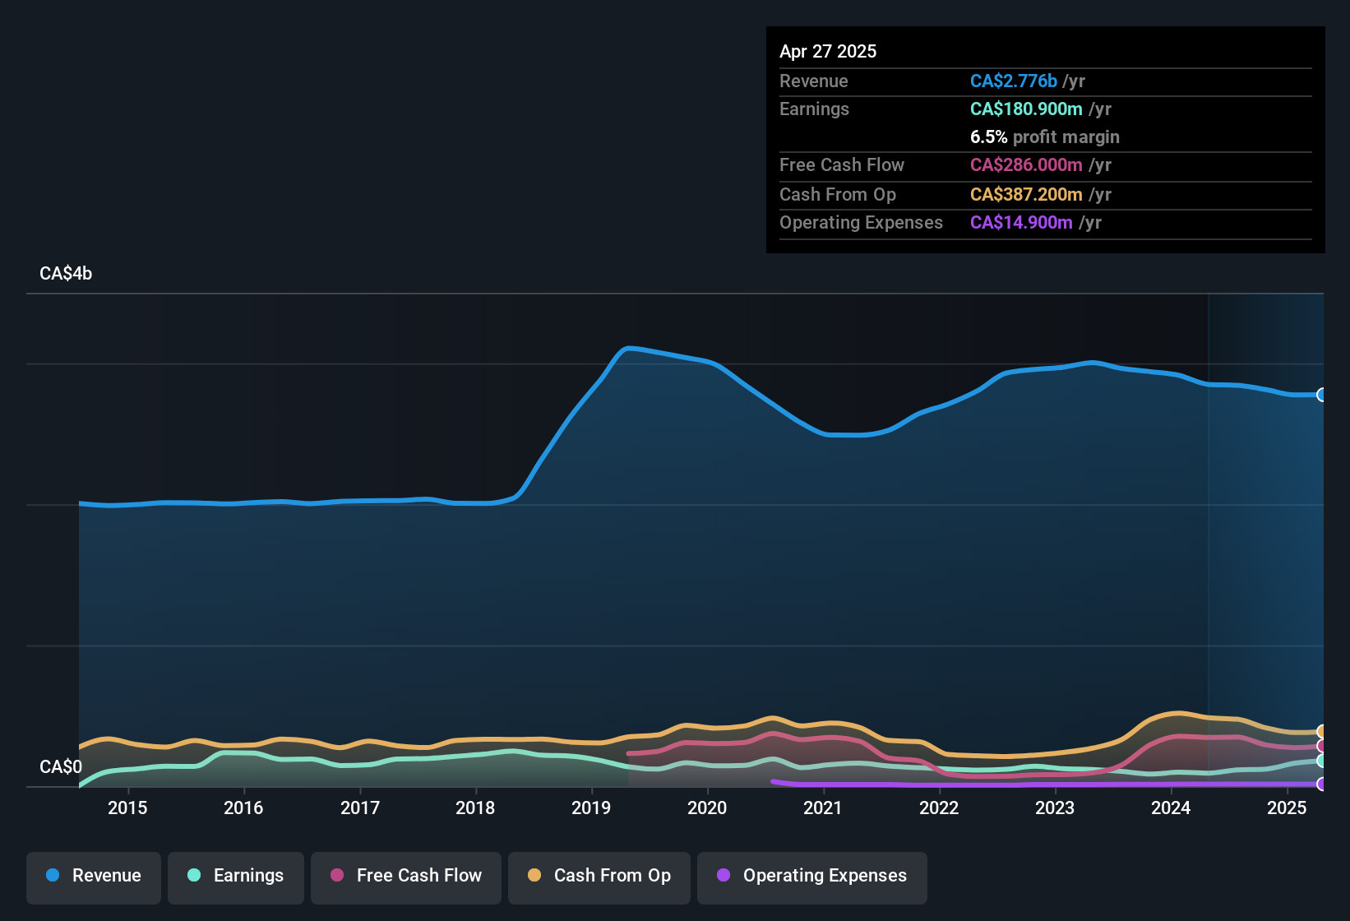Screen dimensions: 1350x921
Task: Toggle the Earnings series visibility
Action: pyautogui.click(x=235, y=877)
